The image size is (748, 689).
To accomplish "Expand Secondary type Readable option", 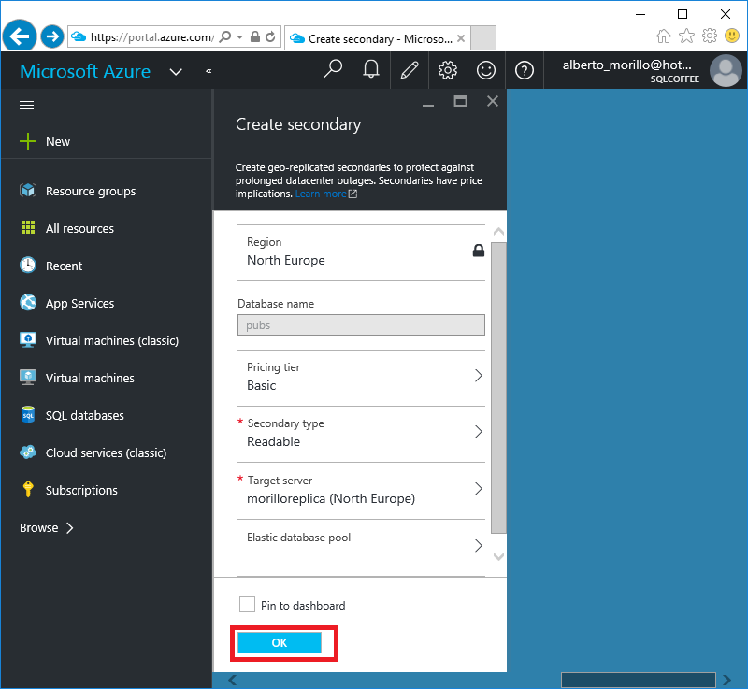I will click(361, 433).
